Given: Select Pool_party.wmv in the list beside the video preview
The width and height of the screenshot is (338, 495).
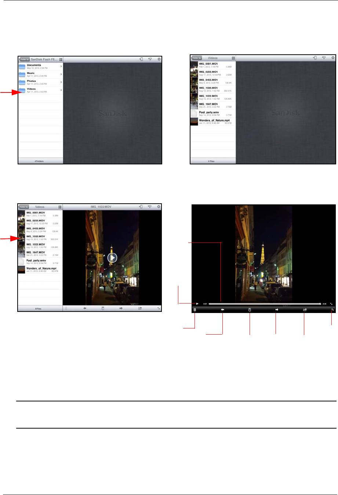Looking at the screenshot, I should click(x=40, y=262).
